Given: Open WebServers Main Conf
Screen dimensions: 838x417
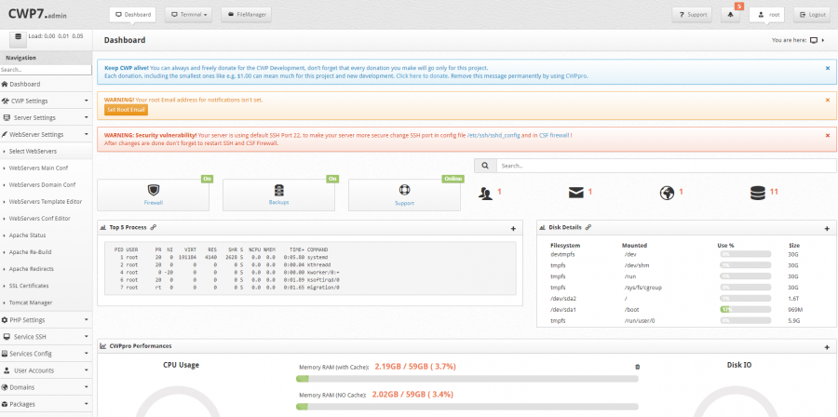Looking at the screenshot, I should (x=46, y=168).
